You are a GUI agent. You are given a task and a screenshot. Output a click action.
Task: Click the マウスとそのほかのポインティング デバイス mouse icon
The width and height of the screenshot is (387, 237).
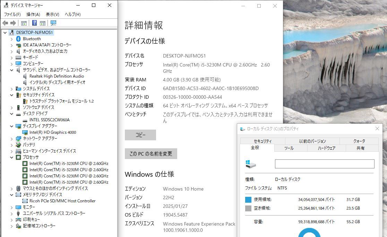[x=18, y=188]
